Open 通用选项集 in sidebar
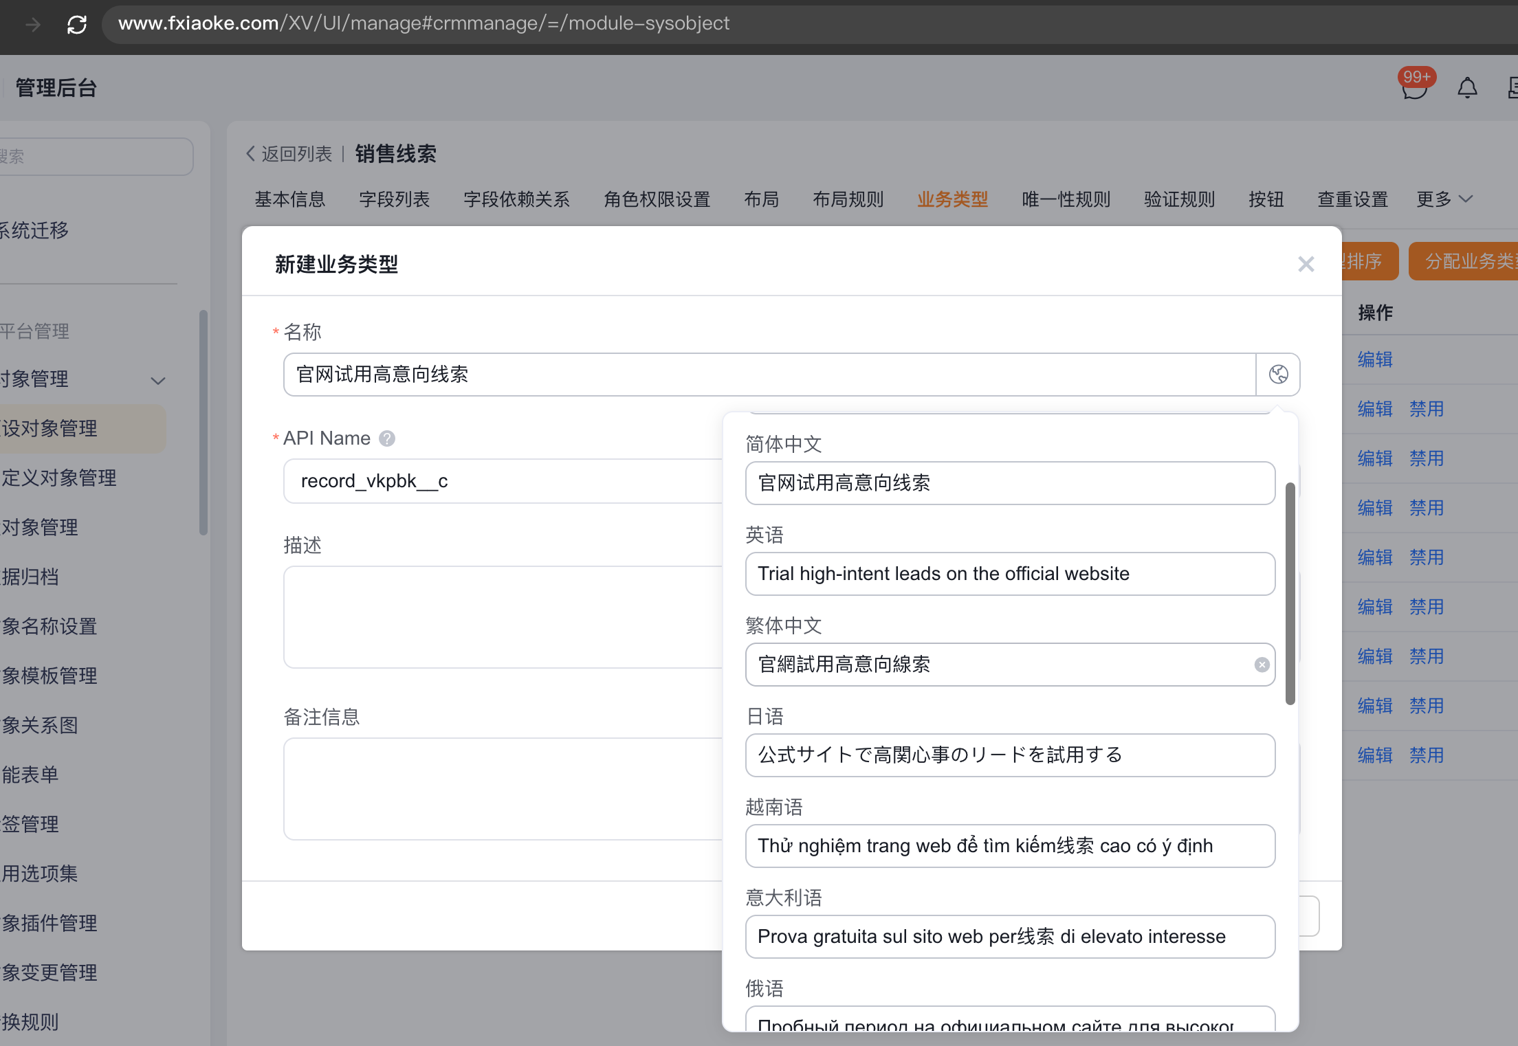This screenshot has width=1518, height=1046. (x=39, y=873)
